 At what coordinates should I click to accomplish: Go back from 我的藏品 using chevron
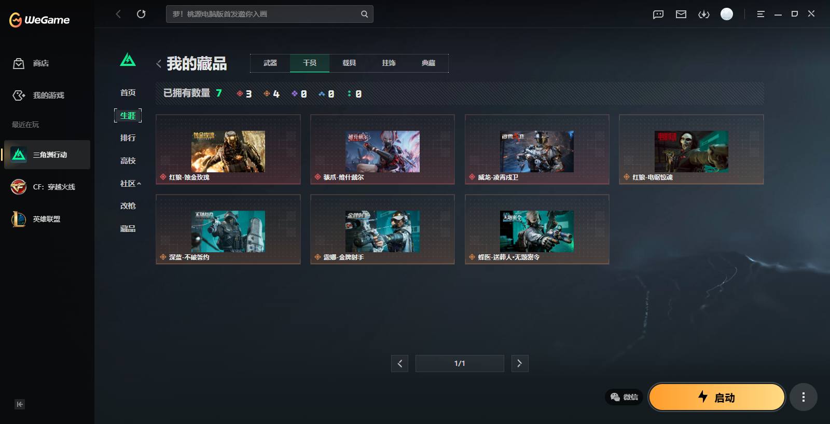pyautogui.click(x=159, y=64)
